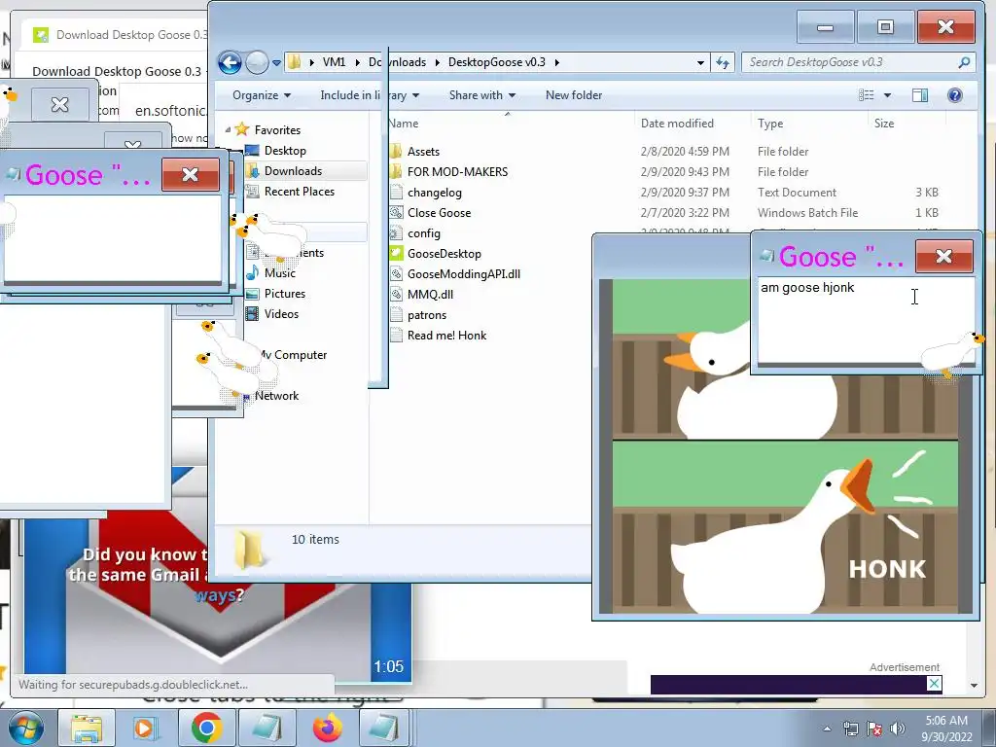
Task: Select the Videos library
Action: (x=281, y=314)
